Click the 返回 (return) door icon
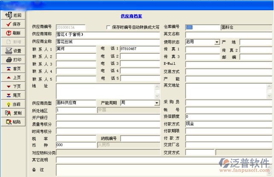Screen dimensions: 274x177 click(9, 15)
